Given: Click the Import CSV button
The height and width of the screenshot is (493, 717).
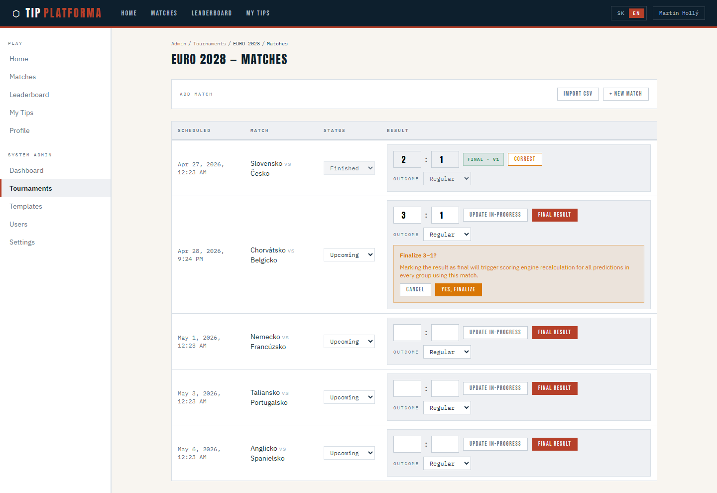Looking at the screenshot, I should (x=578, y=94).
